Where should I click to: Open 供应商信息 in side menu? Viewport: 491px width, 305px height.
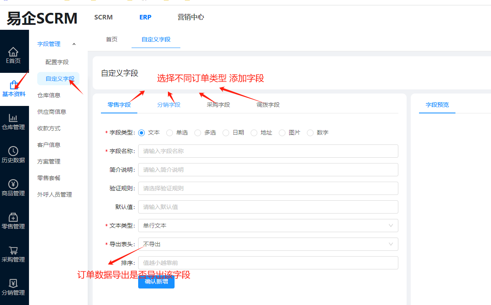pyautogui.click(x=52, y=112)
